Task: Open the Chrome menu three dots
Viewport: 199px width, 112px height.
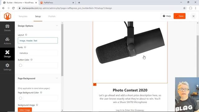Action: (x=196, y=8)
